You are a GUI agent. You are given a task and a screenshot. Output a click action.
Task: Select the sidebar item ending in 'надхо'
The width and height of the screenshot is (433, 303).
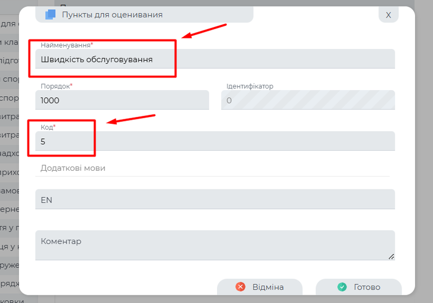pyautogui.click(x=10, y=153)
